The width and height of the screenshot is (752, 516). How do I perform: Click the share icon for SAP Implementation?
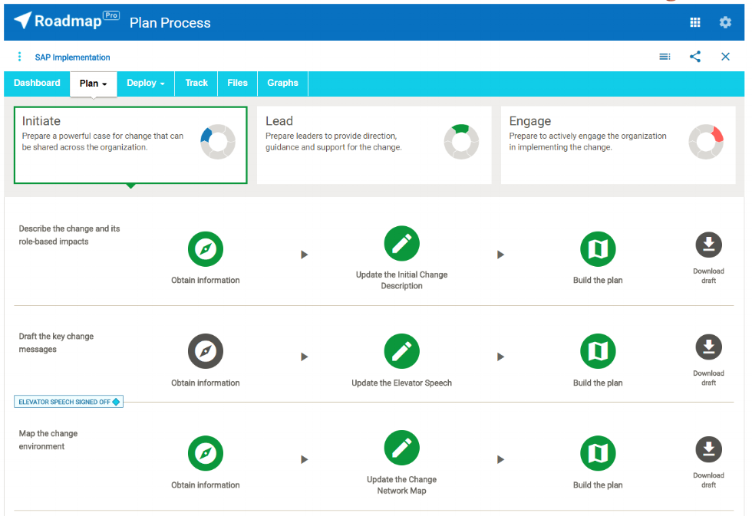tap(695, 57)
